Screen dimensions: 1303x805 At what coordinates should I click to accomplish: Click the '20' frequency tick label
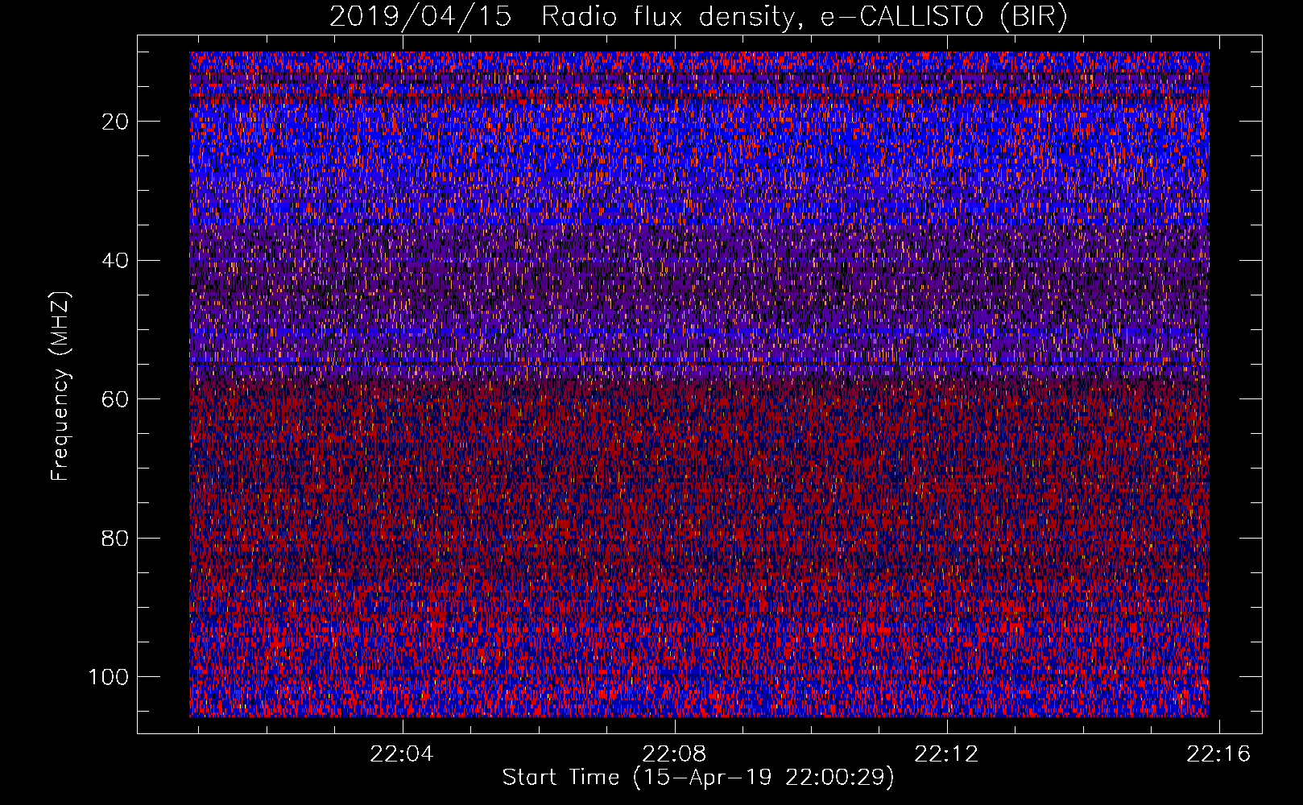(x=116, y=122)
